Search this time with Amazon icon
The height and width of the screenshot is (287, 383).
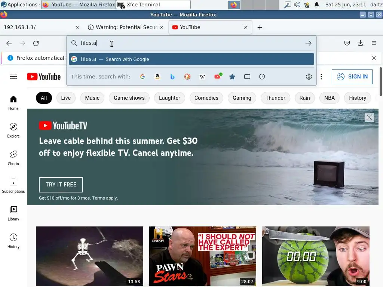(157, 77)
